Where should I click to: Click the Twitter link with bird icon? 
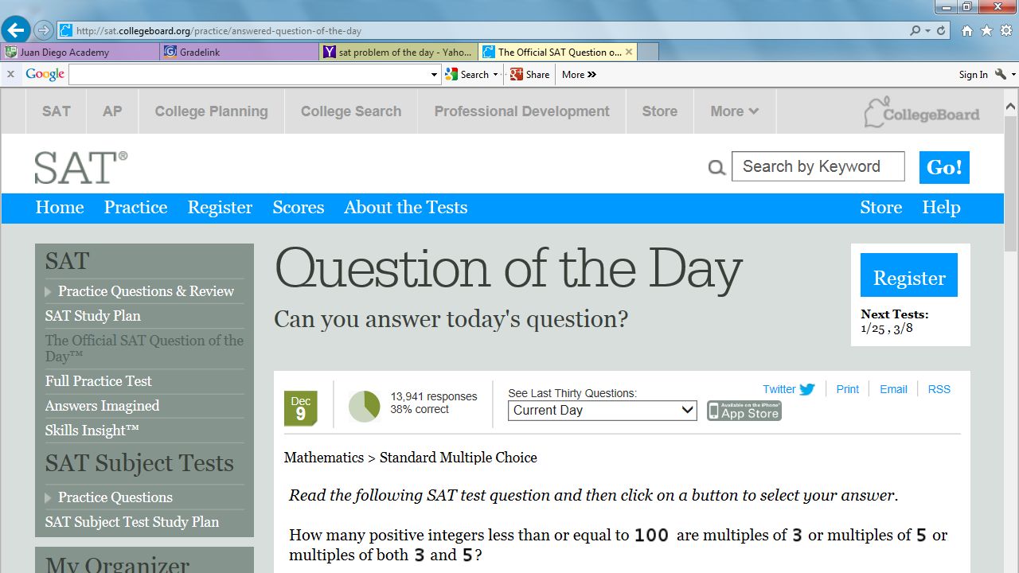[789, 389]
